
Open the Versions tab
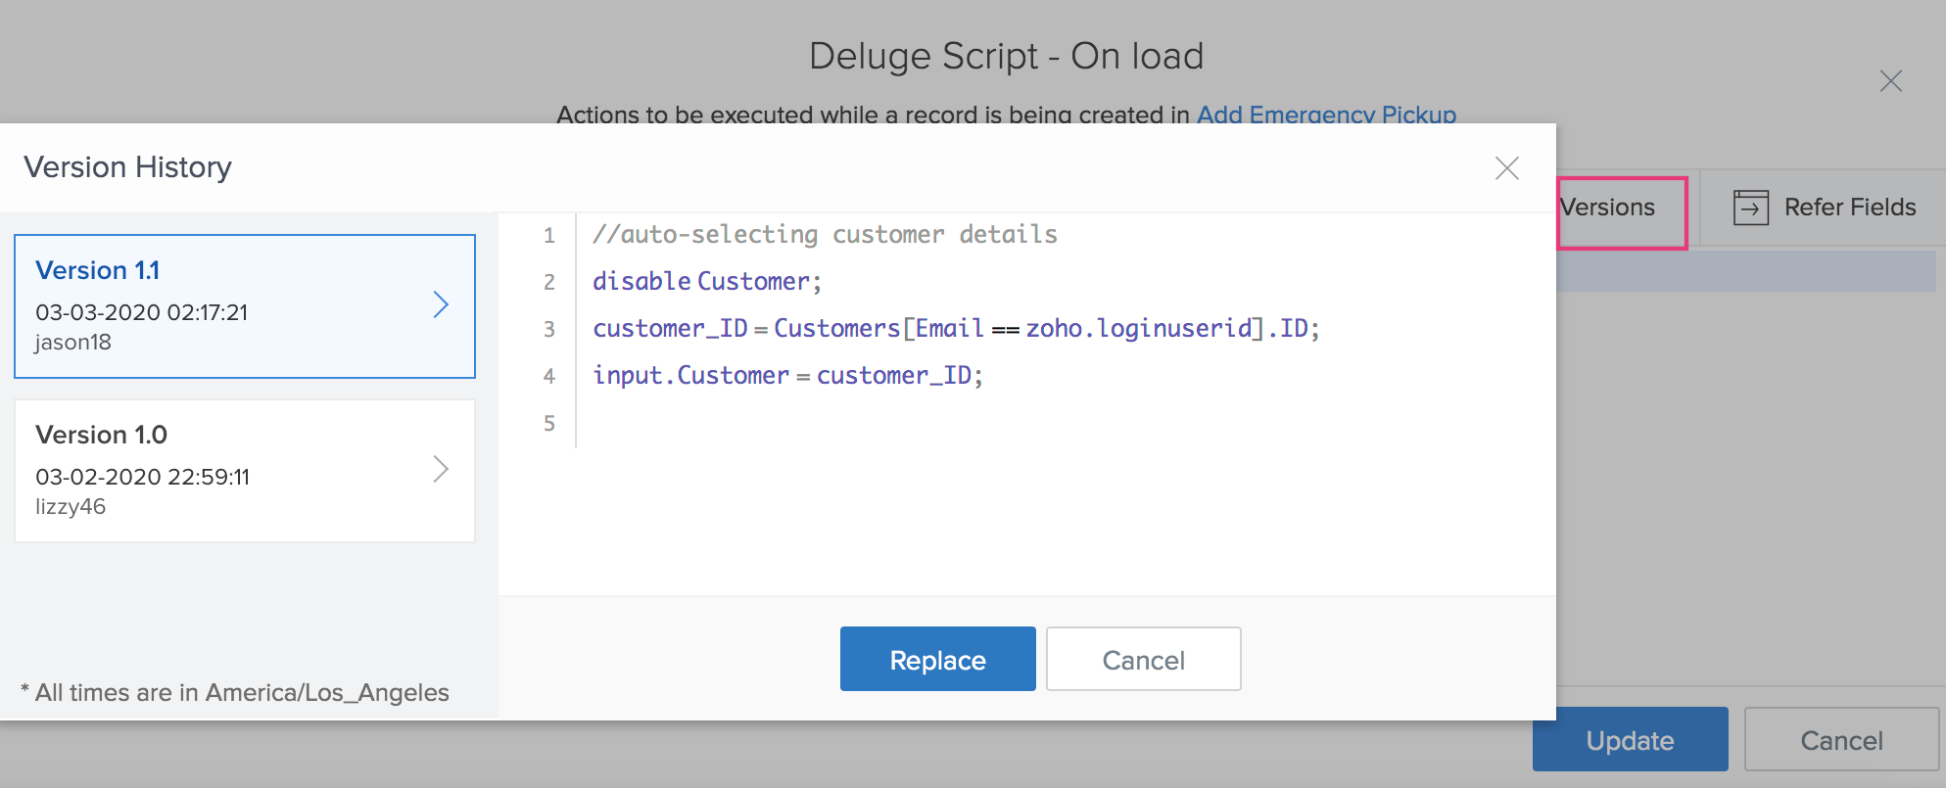click(1621, 209)
